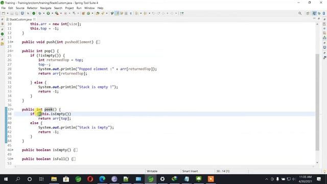
Task: Open dropdown arrow next to Debug icon
Action: coord(44,13)
